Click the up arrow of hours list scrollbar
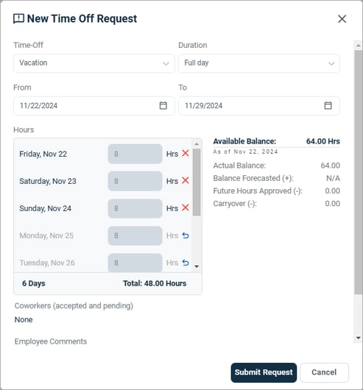Screen dimensions: 363x390 point(197,144)
